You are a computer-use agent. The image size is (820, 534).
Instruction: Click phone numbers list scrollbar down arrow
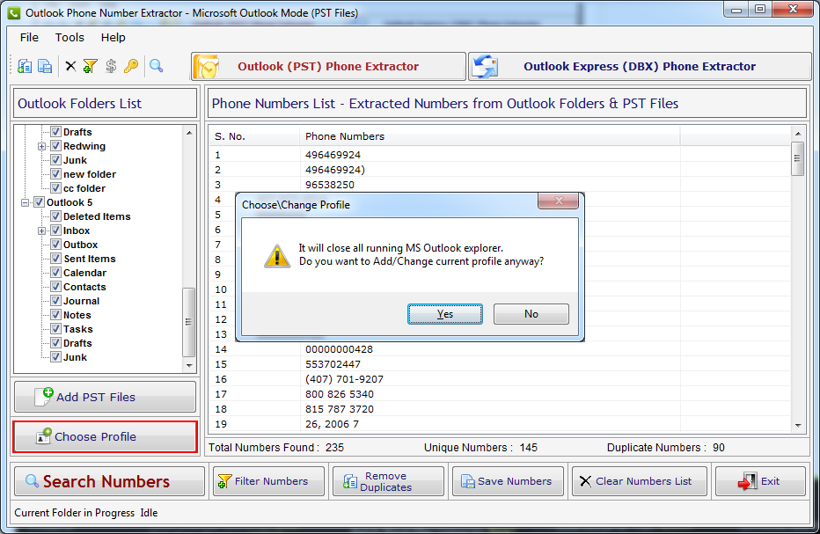(797, 426)
